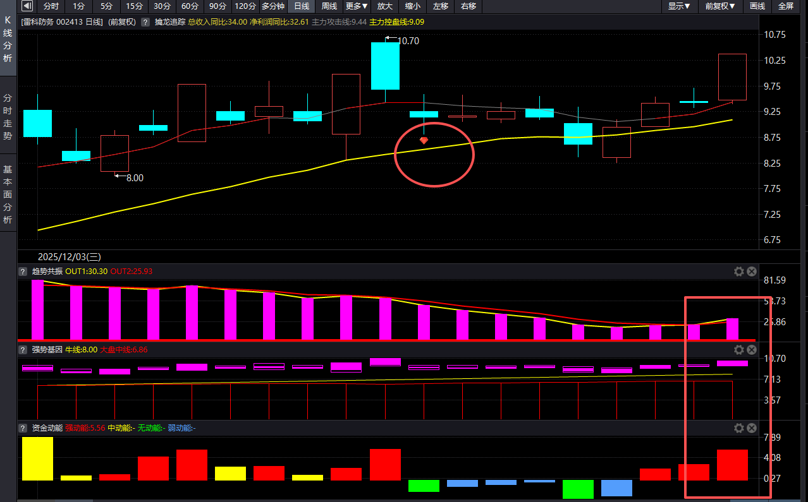Click the 资金动能 indicator title

coord(47,427)
